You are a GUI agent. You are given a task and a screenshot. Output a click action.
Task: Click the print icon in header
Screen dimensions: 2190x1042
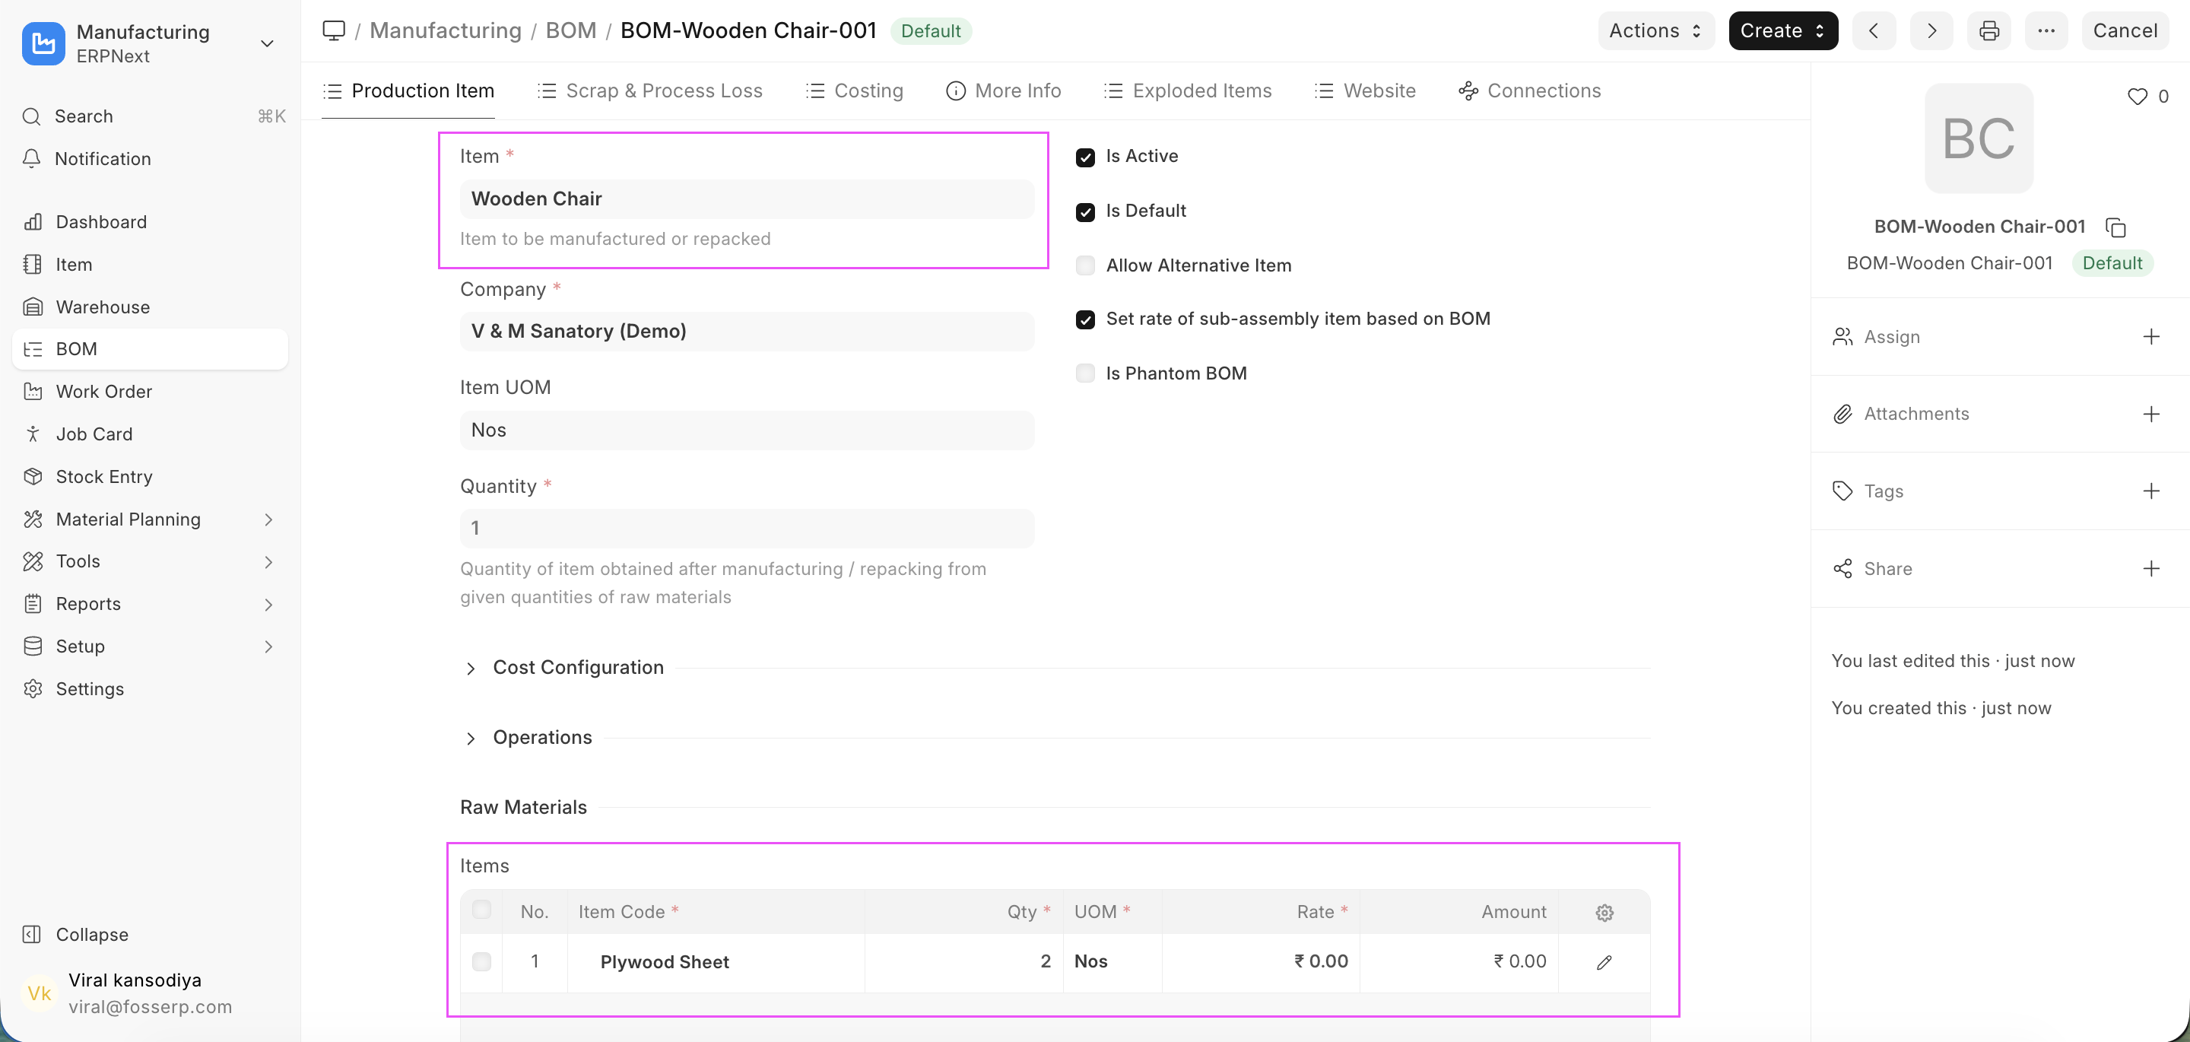[x=1988, y=30]
